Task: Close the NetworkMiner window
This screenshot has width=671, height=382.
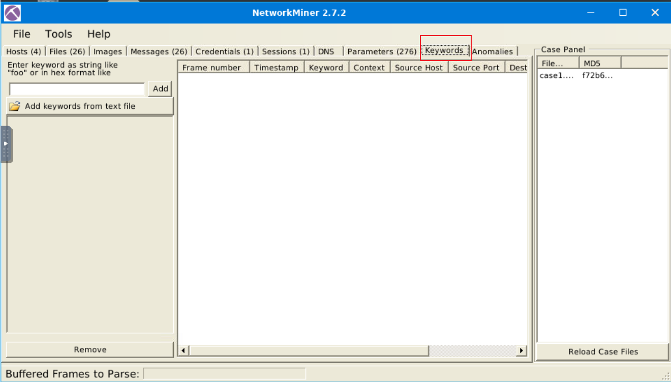Action: point(655,13)
